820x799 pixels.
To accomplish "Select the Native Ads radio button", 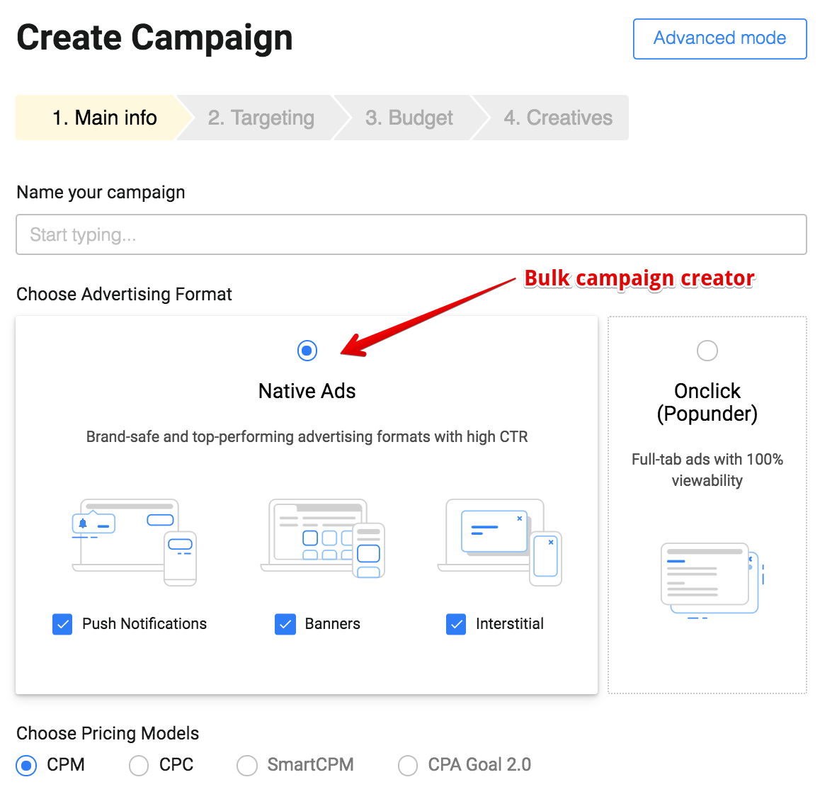I will 307,351.
